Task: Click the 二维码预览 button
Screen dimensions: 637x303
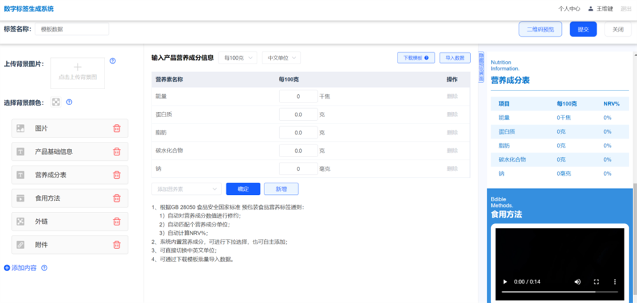Action: (x=541, y=29)
